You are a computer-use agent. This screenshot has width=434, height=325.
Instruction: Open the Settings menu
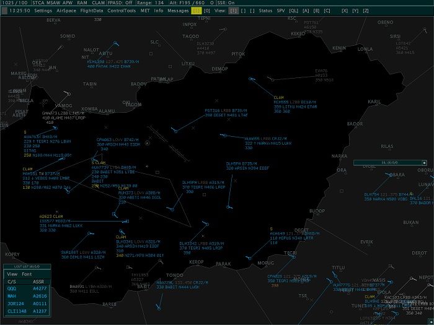tap(43, 11)
